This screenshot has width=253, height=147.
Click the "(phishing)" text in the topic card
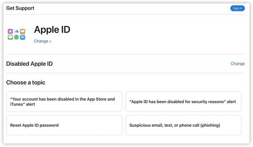[x=209, y=125]
